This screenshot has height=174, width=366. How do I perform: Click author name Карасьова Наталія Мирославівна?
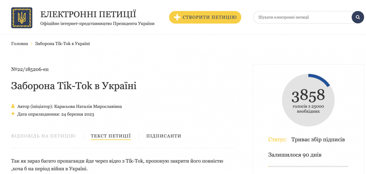click(x=88, y=106)
